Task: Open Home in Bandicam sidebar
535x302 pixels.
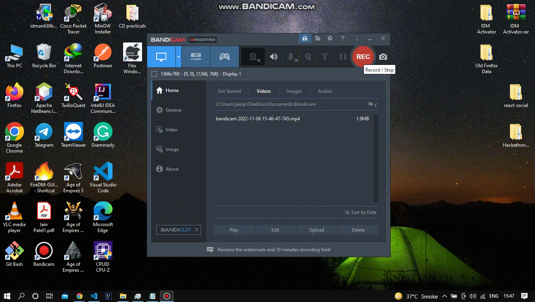Action: (179, 90)
